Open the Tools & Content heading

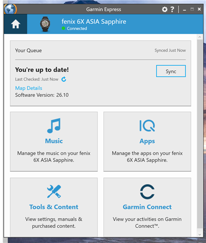pyautogui.click(x=54, y=207)
